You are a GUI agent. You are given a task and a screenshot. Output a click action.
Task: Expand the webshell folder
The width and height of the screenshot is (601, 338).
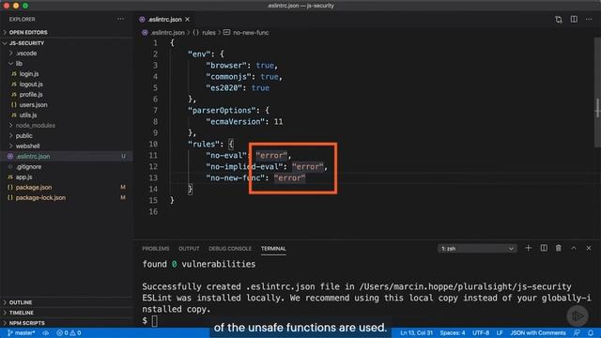tap(27, 146)
